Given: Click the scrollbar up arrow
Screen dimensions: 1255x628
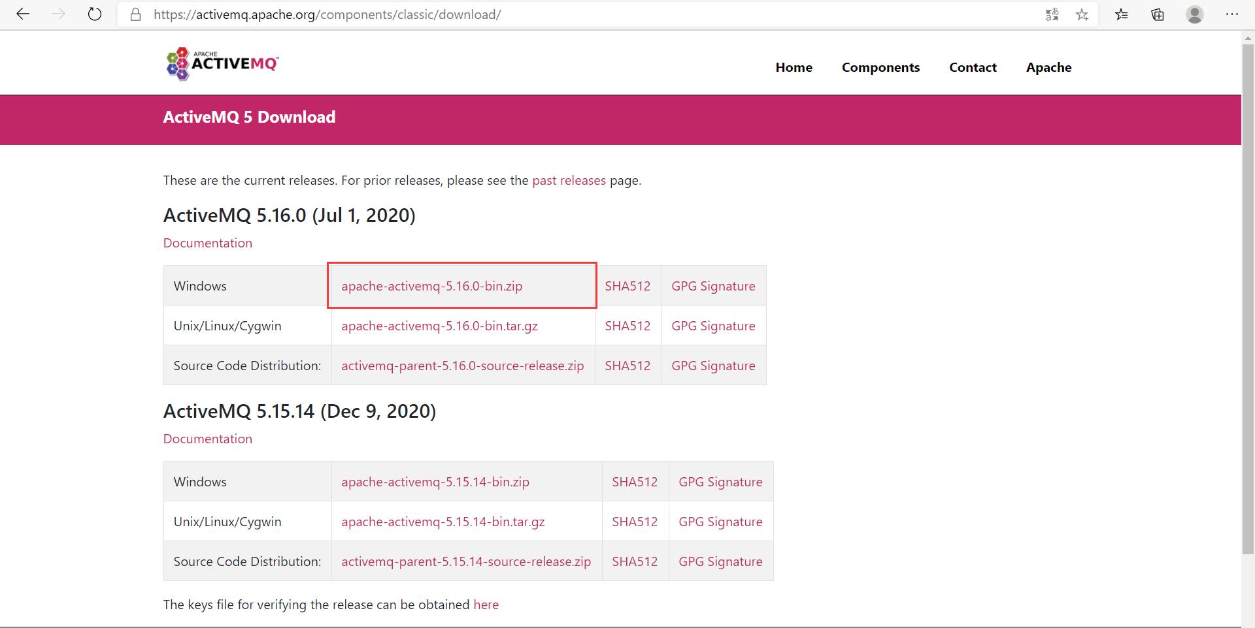Looking at the screenshot, I should coord(1248,38).
